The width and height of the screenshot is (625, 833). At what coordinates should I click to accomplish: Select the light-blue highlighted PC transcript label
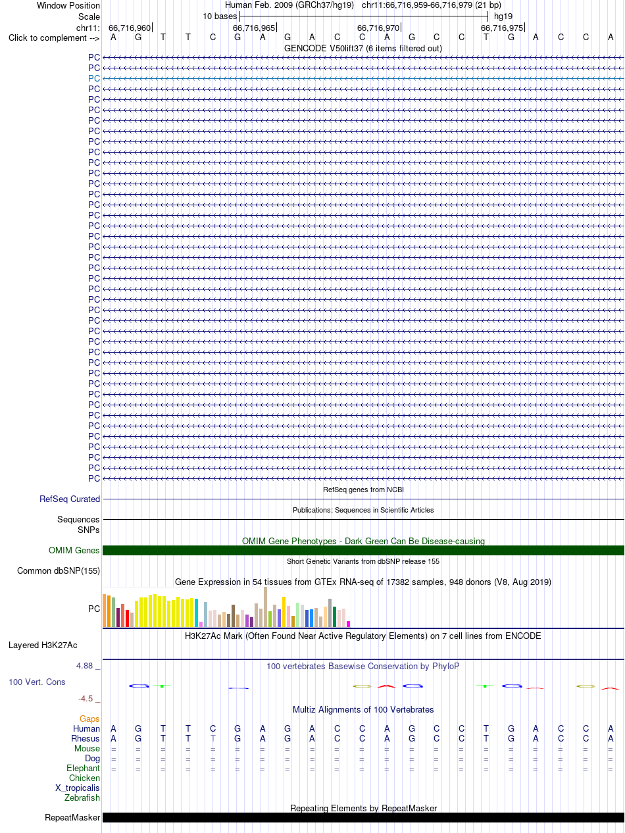coord(94,78)
